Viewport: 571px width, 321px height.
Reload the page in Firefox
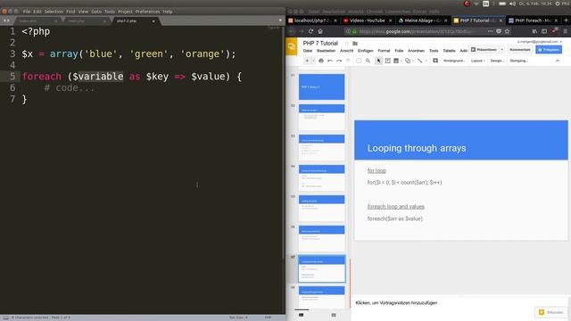click(x=310, y=32)
